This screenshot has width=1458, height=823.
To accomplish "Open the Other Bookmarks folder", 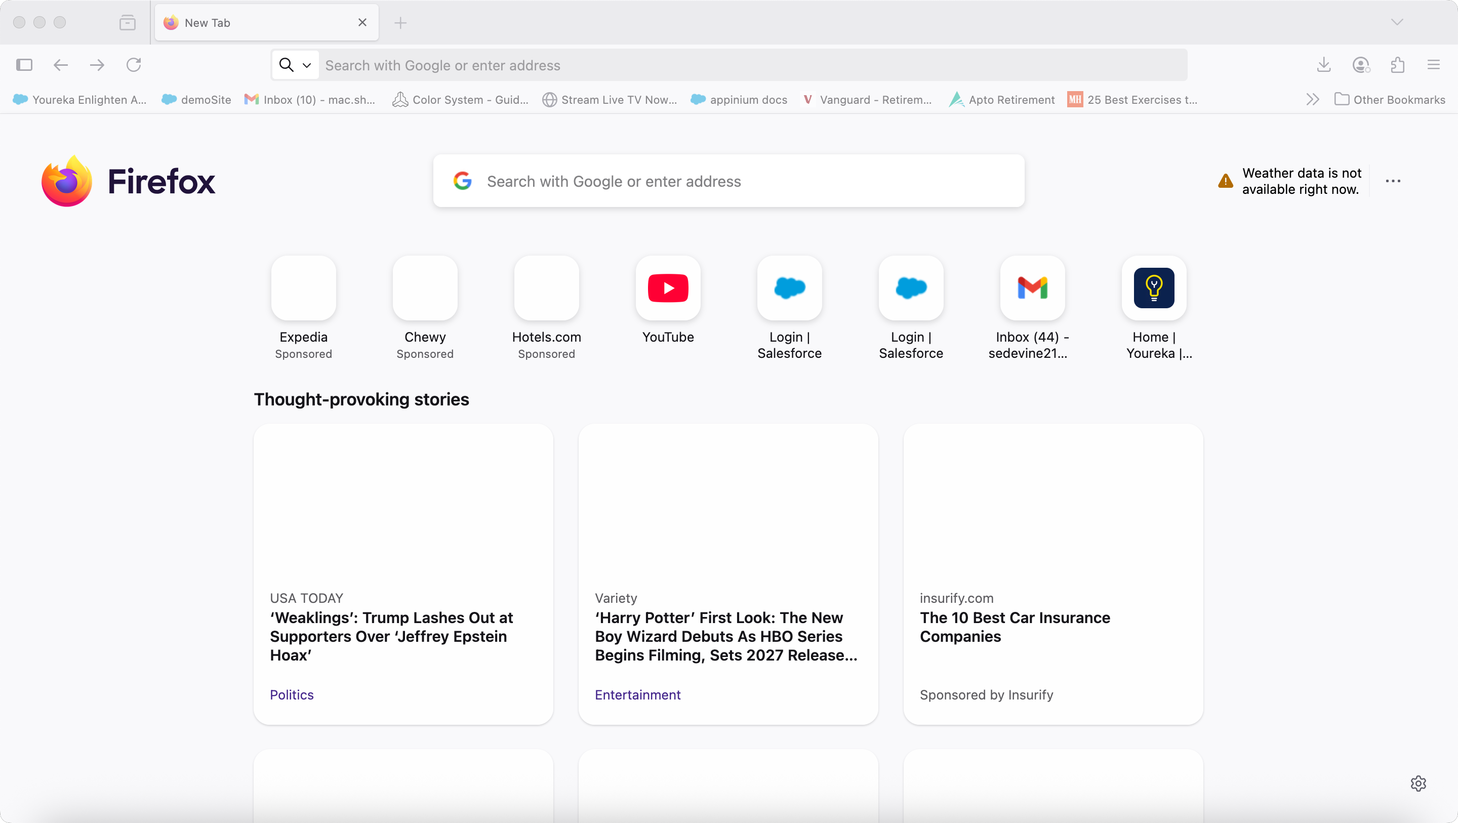I will 1390,100.
